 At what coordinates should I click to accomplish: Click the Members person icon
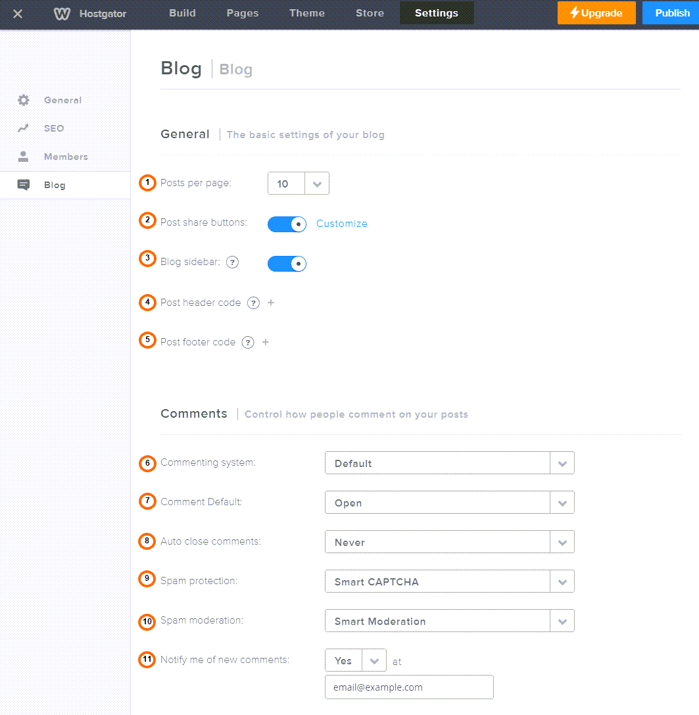(x=24, y=156)
